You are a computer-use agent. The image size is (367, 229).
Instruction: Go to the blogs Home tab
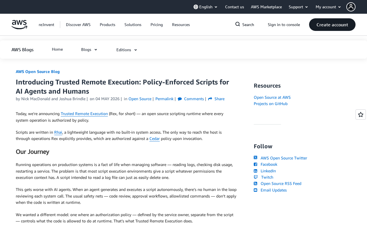click(57, 49)
